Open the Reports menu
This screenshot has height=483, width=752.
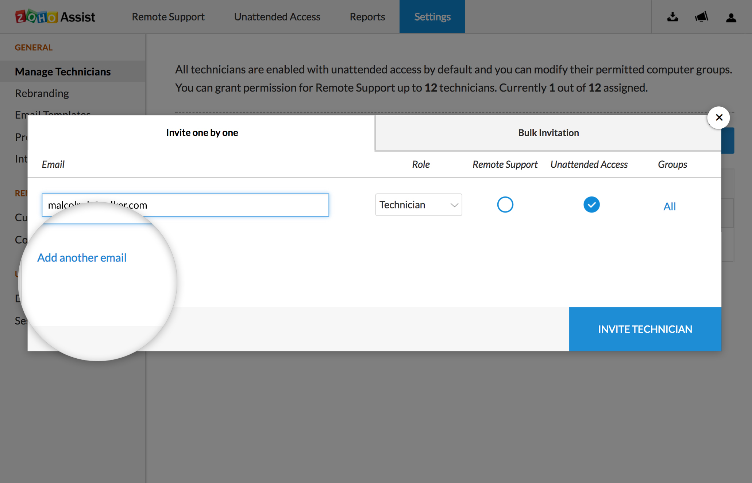point(367,17)
